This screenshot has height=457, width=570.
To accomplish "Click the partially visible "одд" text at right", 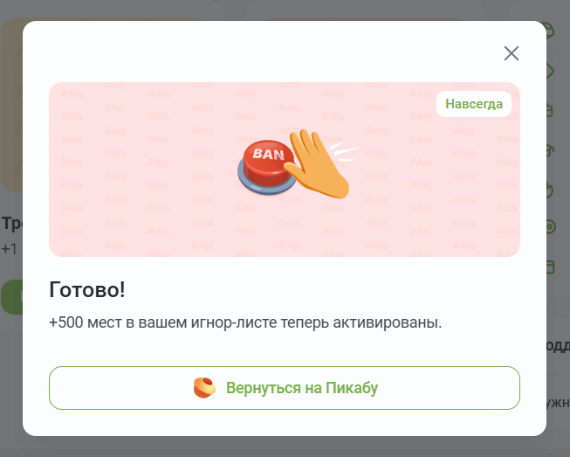I will pos(556,345).
